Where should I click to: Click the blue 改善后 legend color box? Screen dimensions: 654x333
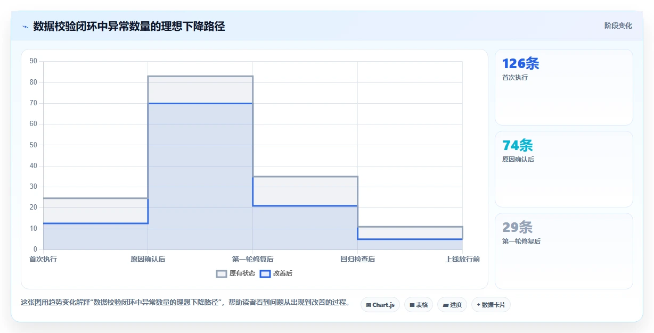pyautogui.click(x=265, y=273)
